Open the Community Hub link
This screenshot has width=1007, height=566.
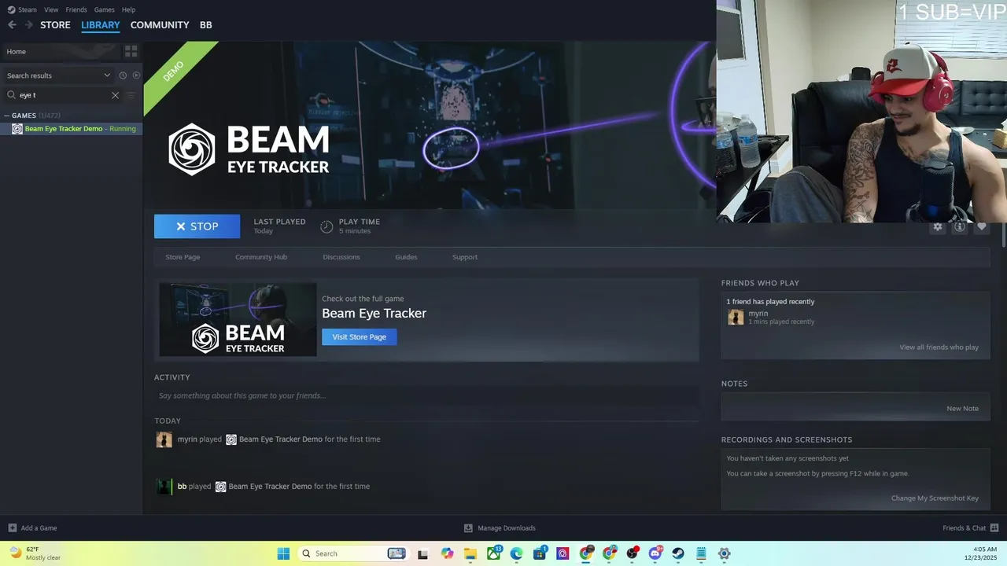pyautogui.click(x=261, y=257)
